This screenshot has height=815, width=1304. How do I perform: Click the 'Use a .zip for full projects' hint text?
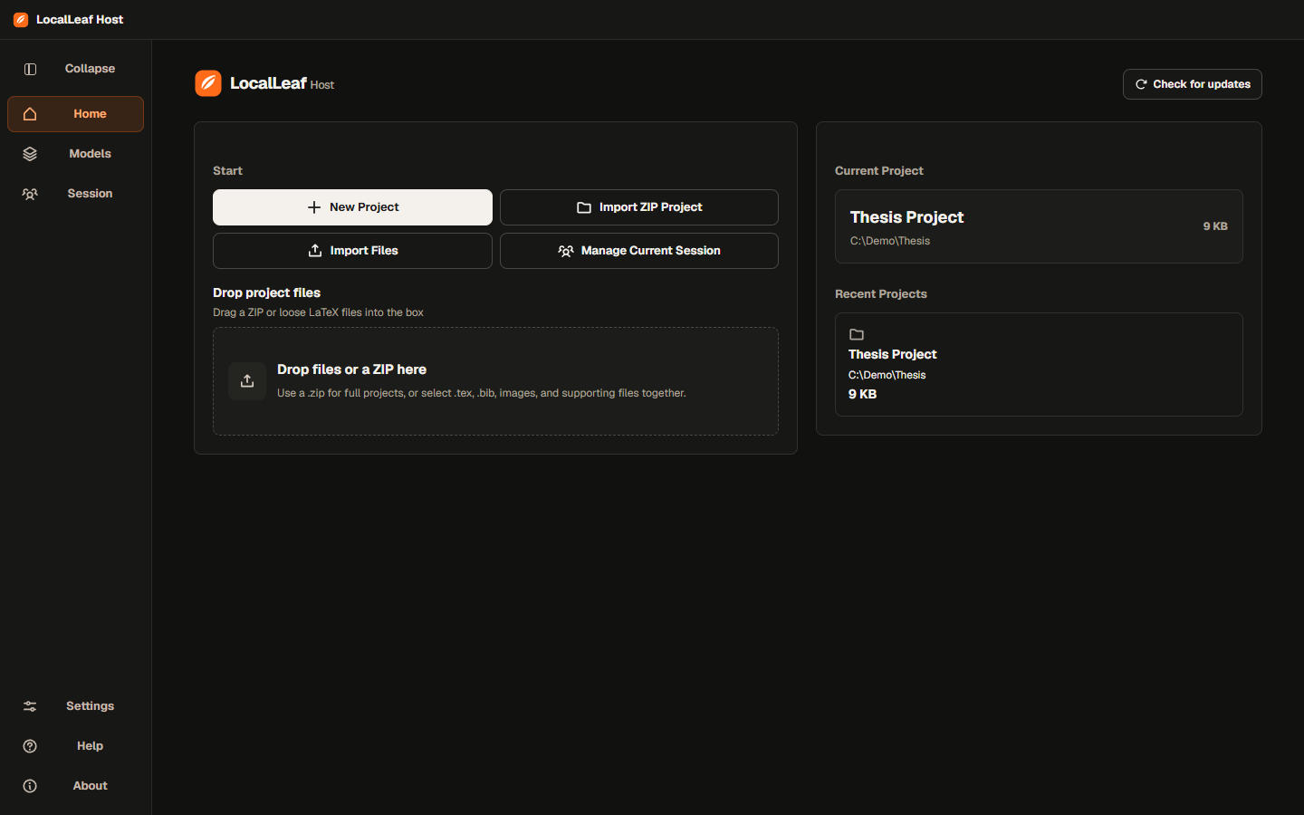pos(481,393)
